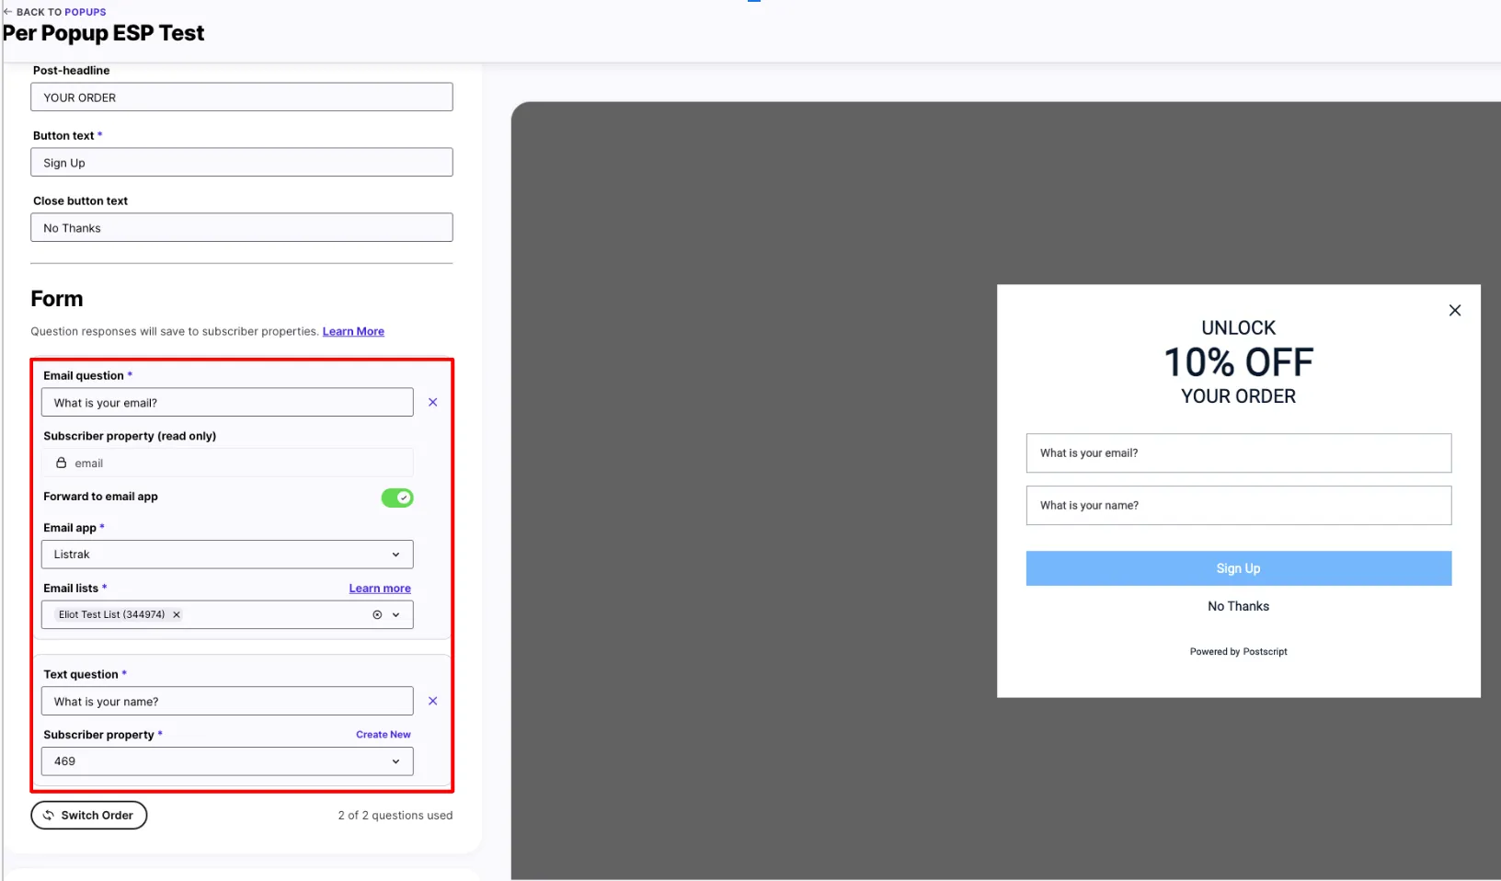Viewport: 1501px width, 881px height.
Task: Remove the text question using its X icon
Action: (x=432, y=701)
